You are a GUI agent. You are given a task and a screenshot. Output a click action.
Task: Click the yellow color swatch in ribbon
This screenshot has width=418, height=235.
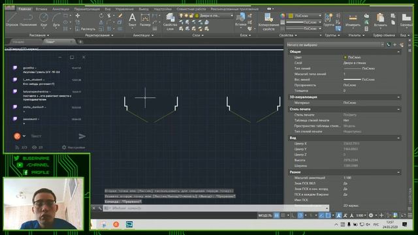point(291,16)
